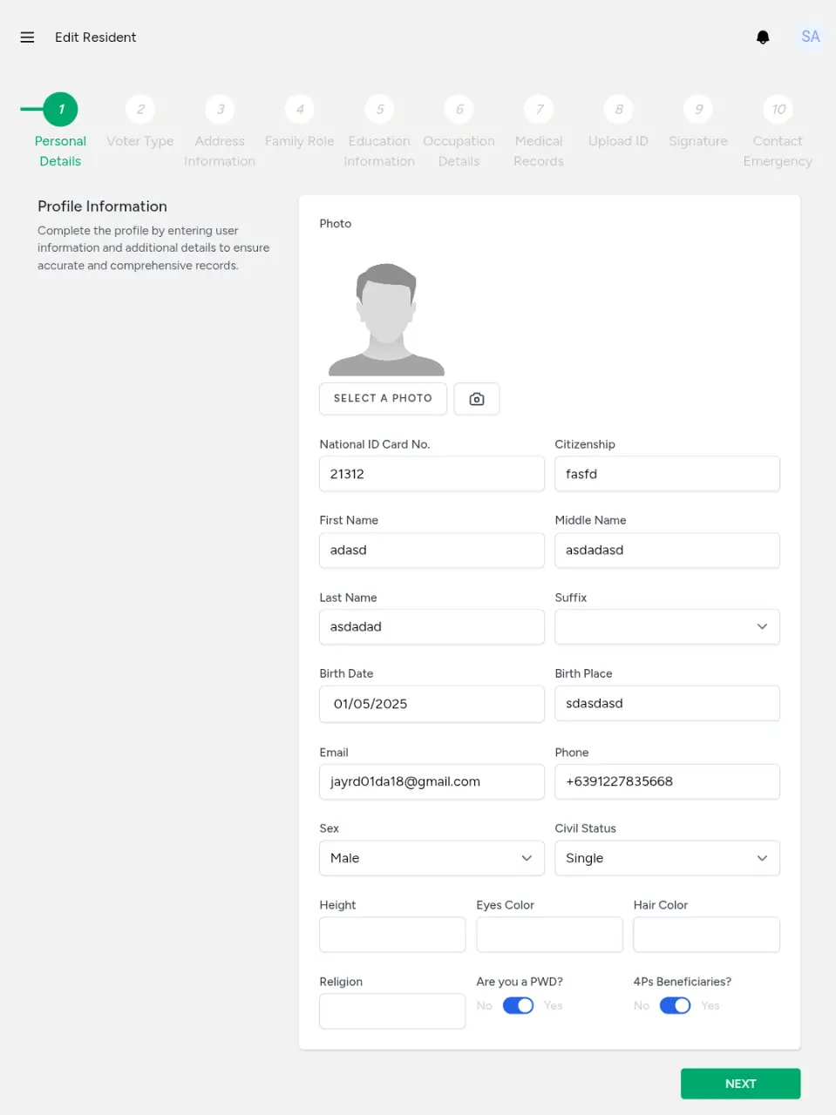This screenshot has width=836, height=1115.
Task: Click step 3 Address Information circle
Action: [220, 109]
